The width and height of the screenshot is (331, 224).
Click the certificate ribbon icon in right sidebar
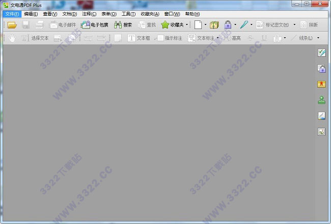pos(321,84)
